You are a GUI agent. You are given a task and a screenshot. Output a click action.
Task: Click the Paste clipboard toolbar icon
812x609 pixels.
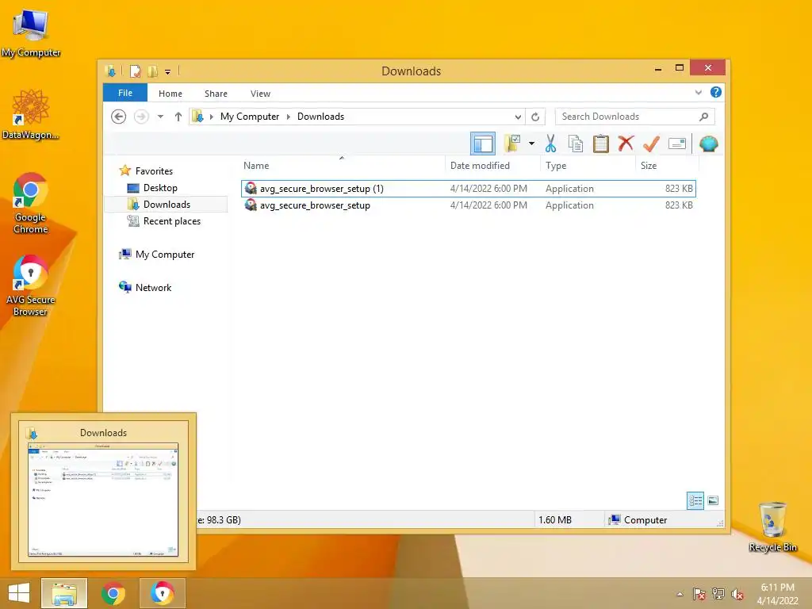(x=601, y=144)
